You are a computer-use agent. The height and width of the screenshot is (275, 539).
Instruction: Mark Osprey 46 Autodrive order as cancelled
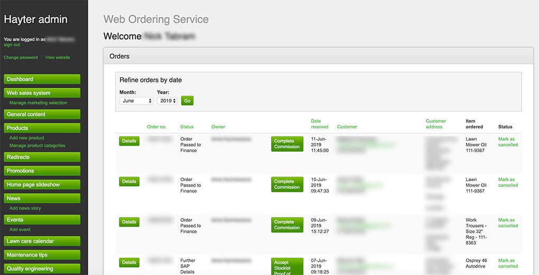click(508, 263)
